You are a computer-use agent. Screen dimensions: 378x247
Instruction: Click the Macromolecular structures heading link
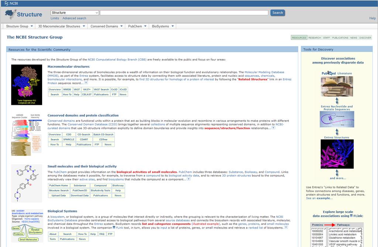point(68,66)
